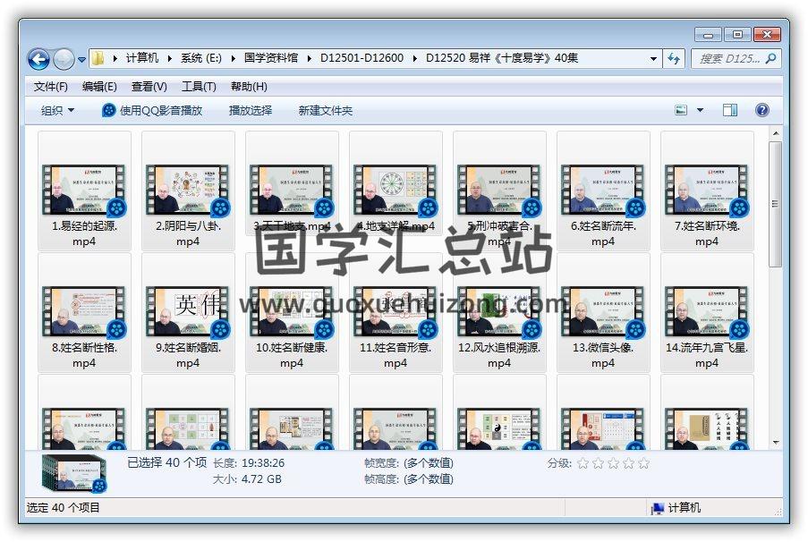Expand the 组织 dropdown menu
This screenshot has height=542, width=808.
coord(57,110)
